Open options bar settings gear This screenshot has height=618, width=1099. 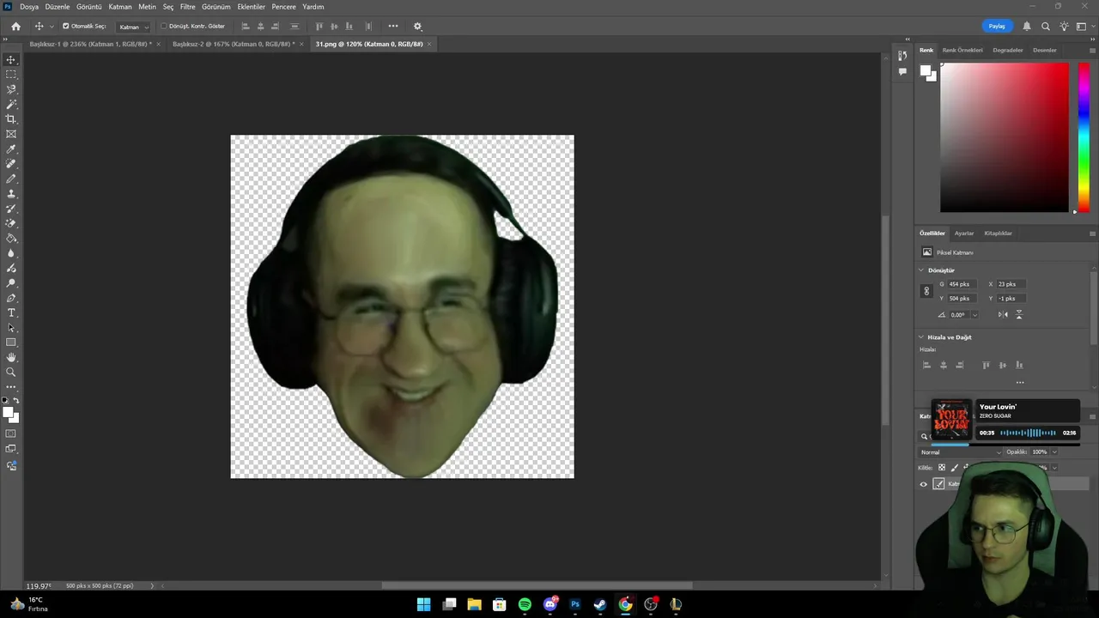418,27
